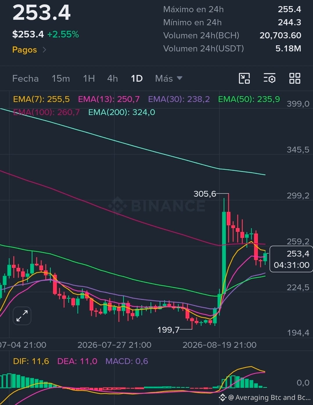313x405 pixels.
Task: Click the 259,2 price axis label
Action: click(x=298, y=241)
